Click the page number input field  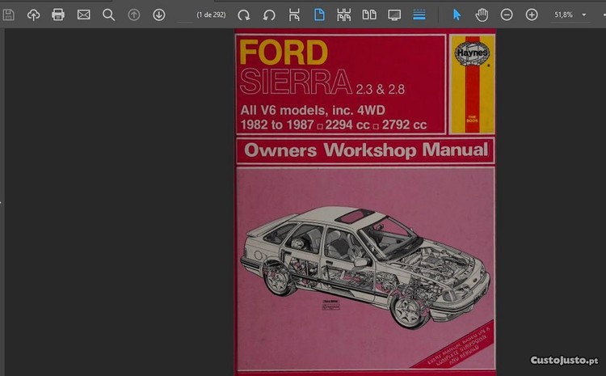pos(185,15)
